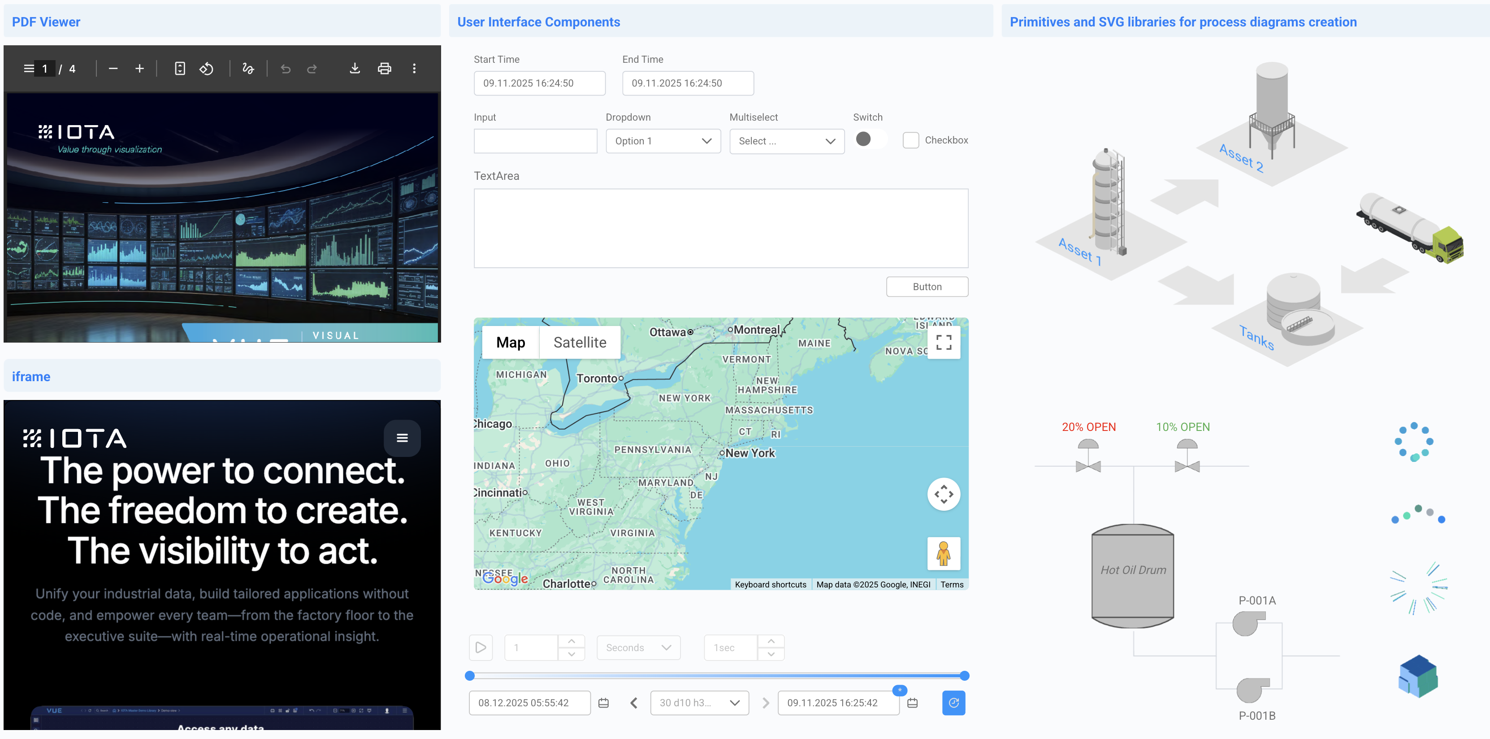Toggle map fullscreen view
This screenshot has width=1490, height=739.
[944, 343]
